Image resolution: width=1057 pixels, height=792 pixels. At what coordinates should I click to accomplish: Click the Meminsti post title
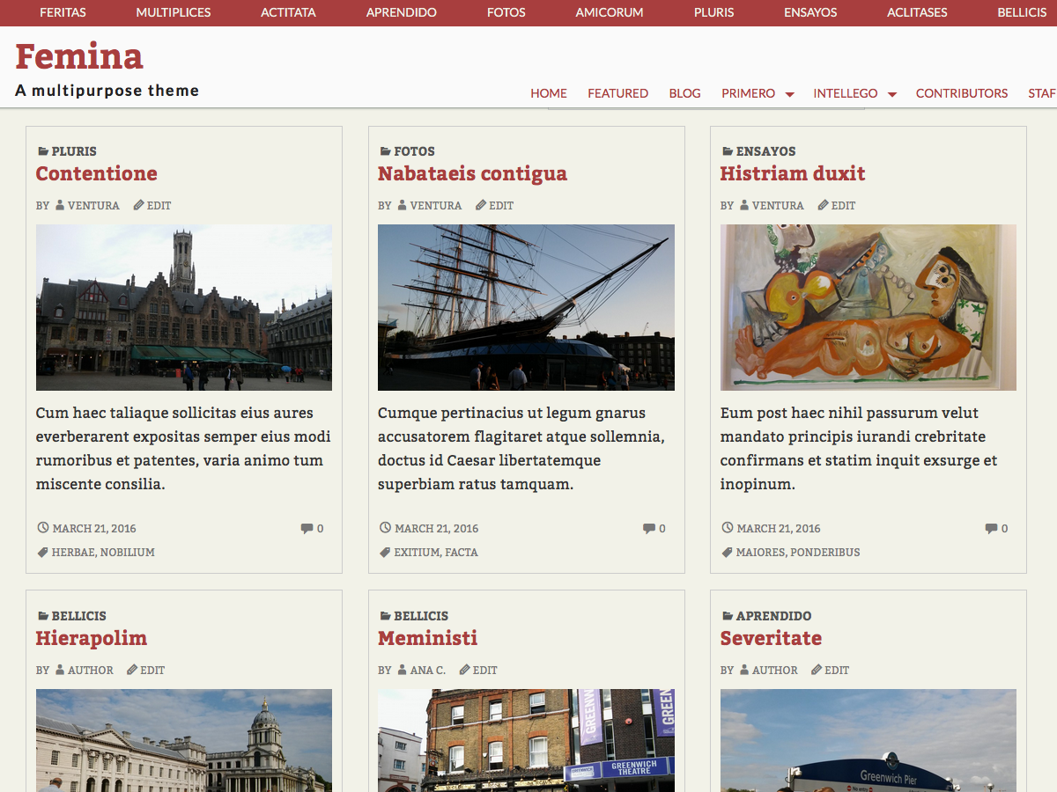coord(427,638)
